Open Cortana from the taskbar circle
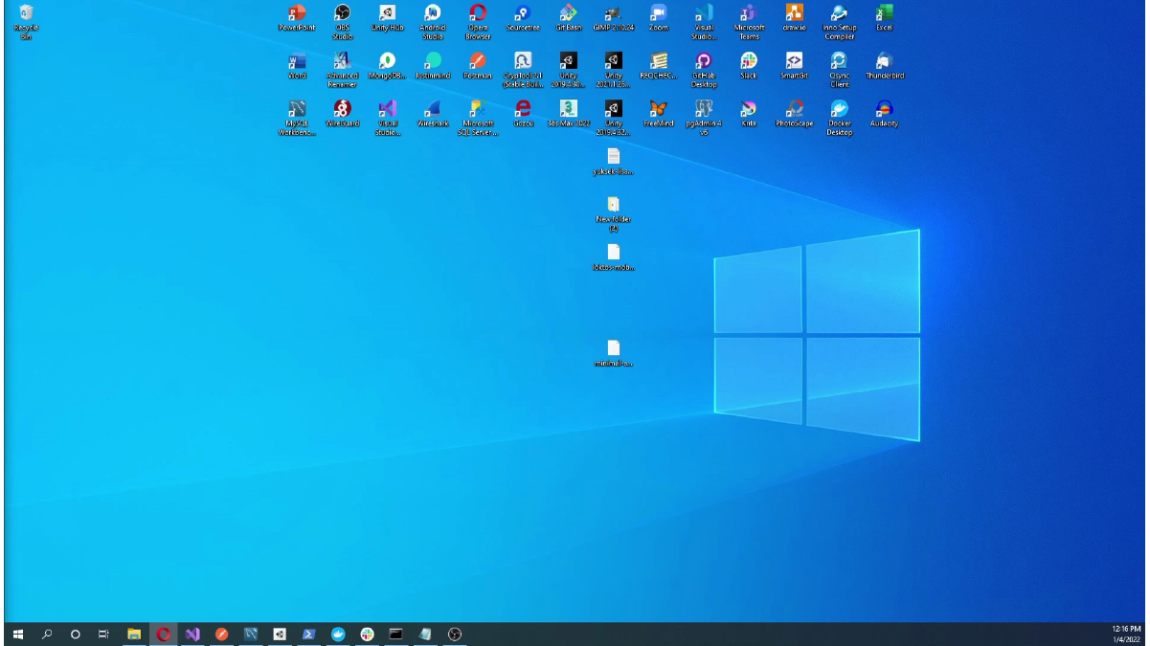This screenshot has height=646, width=1150. pos(76,634)
